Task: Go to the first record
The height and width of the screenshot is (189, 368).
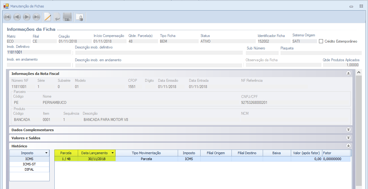Action: (7, 17)
